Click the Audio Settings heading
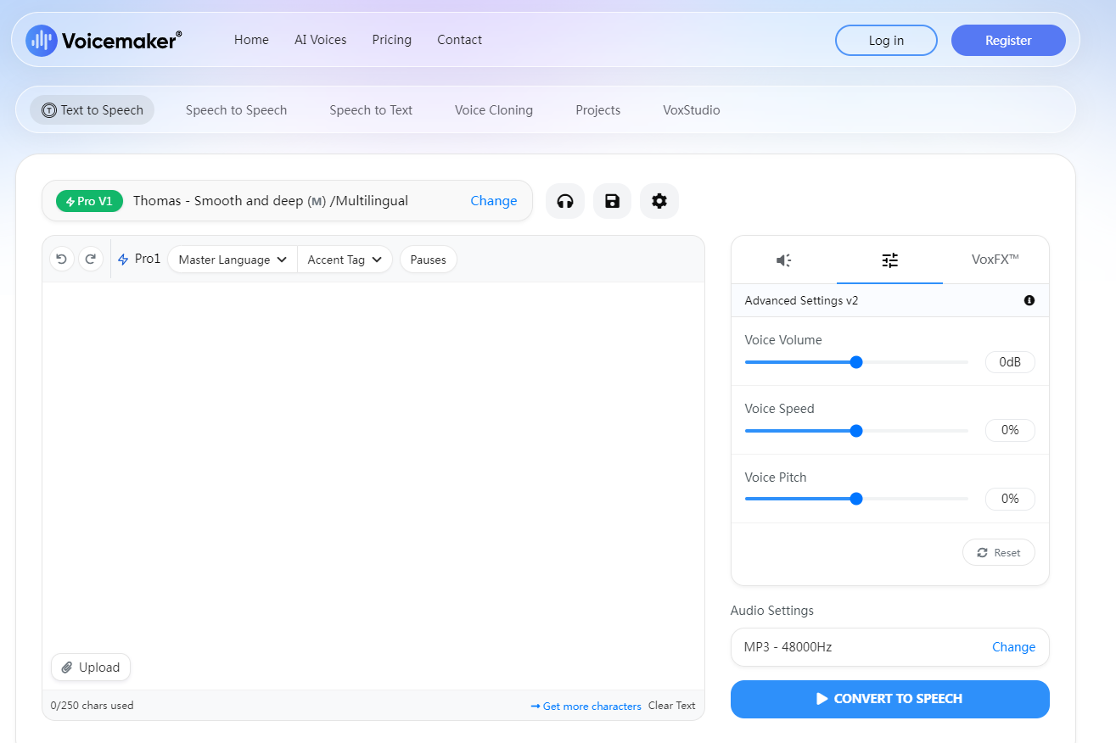1116x743 pixels. tap(772, 611)
